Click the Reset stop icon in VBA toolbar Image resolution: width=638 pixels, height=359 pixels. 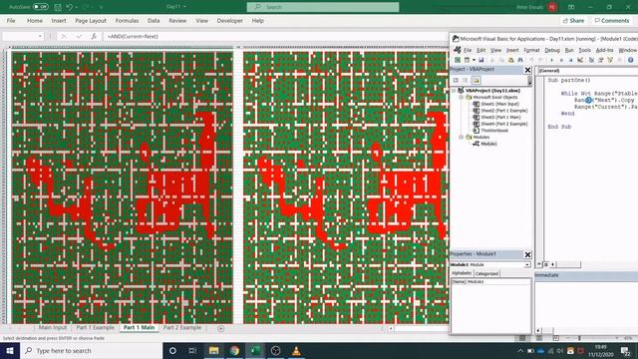pyautogui.click(x=571, y=60)
